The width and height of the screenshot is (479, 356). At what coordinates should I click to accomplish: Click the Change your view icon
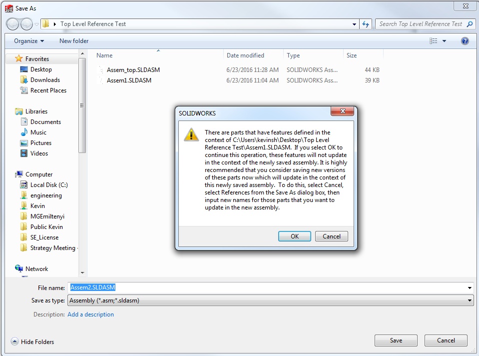coord(433,41)
